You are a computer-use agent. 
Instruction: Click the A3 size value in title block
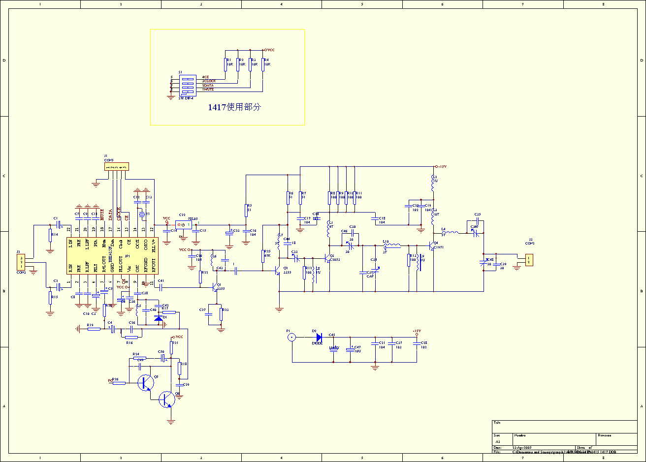(497, 442)
